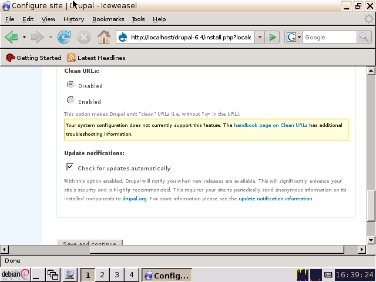376x282 pixels.
Task: Click the vertical scrollbar thumb
Action: (371, 206)
